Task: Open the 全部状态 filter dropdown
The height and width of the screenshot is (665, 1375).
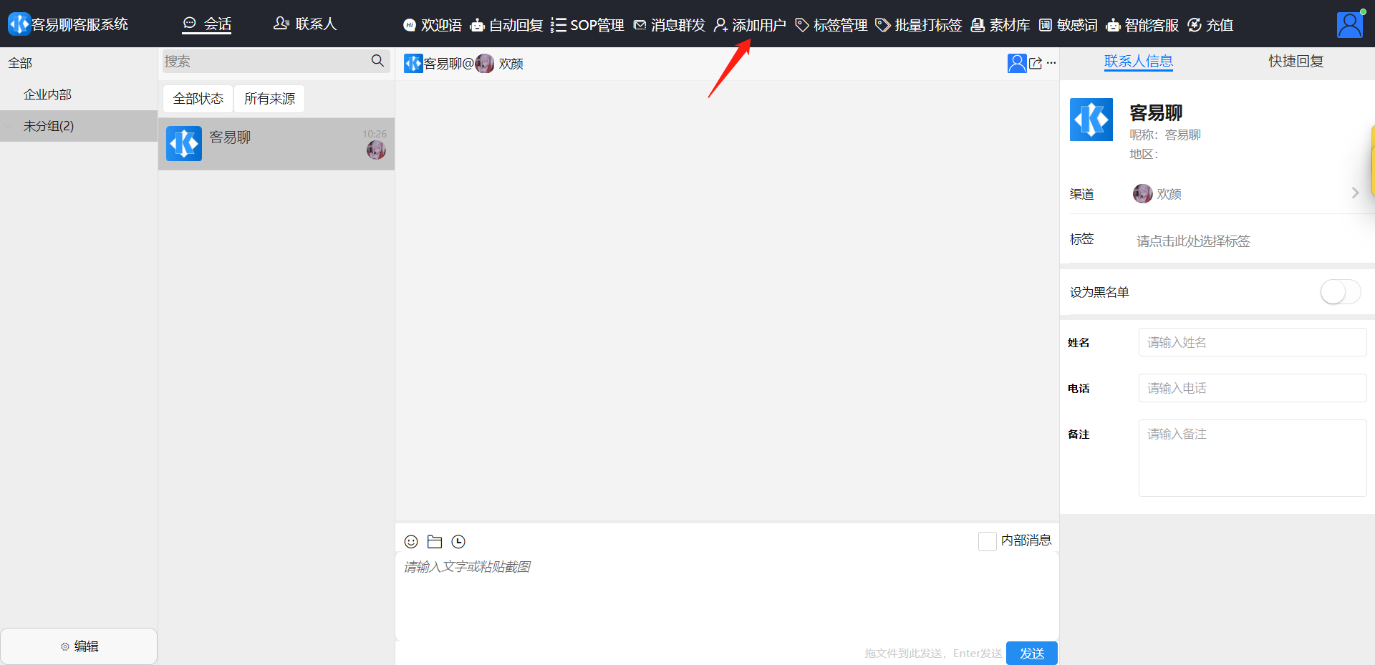Action: click(198, 99)
